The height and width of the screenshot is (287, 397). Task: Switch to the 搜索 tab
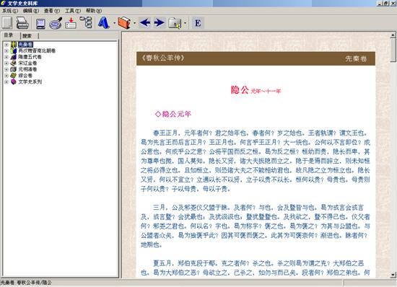pos(27,36)
